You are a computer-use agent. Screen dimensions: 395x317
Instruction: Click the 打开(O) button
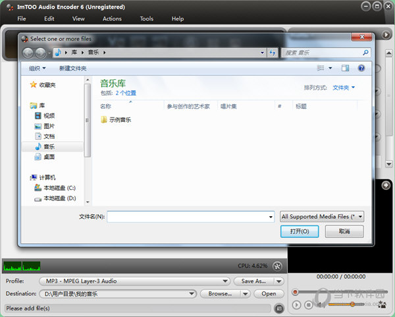click(300, 231)
